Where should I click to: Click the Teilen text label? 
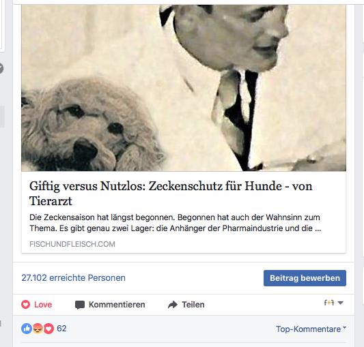[193, 304]
